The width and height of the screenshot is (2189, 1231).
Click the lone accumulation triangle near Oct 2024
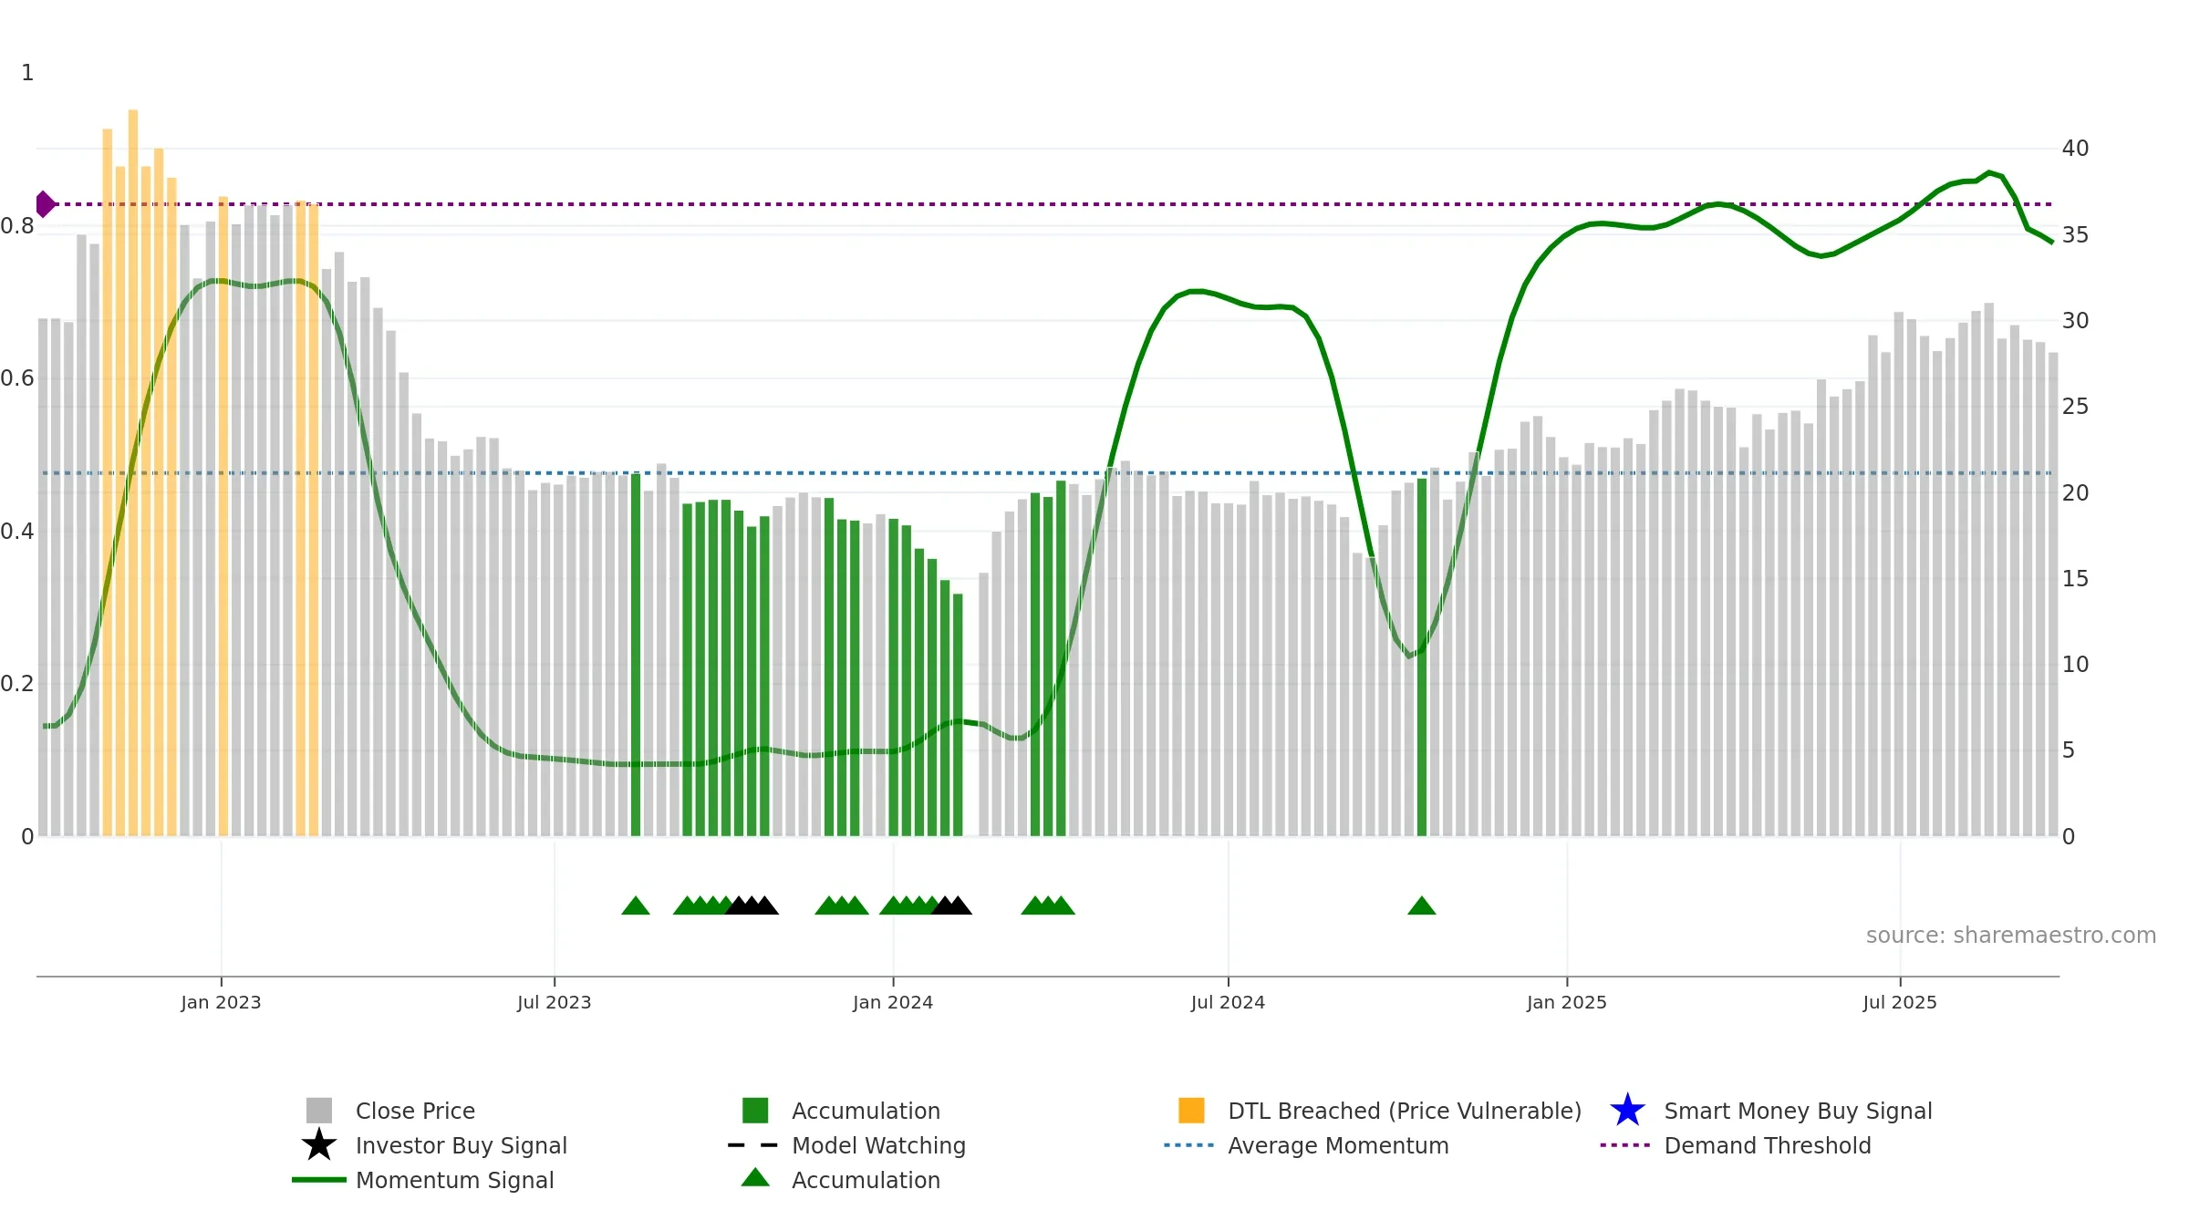[1421, 906]
